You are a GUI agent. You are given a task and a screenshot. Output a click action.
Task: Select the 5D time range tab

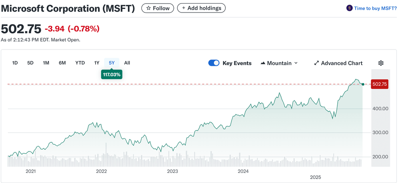click(x=30, y=63)
